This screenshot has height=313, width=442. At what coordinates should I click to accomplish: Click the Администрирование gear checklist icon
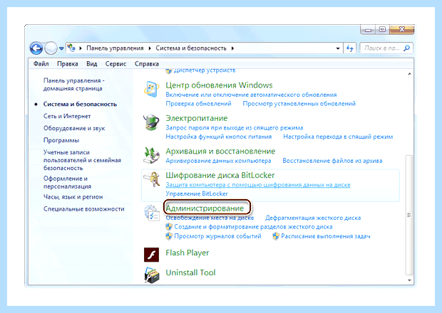click(152, 213)
